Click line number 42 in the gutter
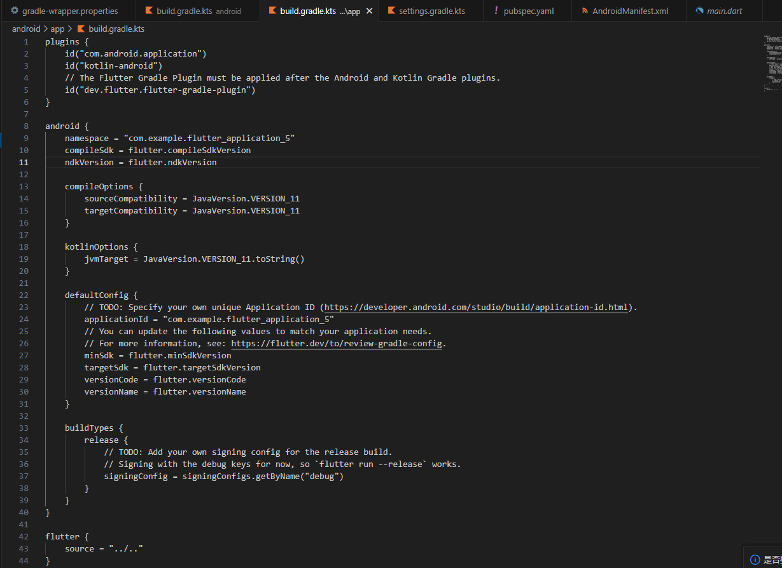Image resolution: width=782 pixels, height=568 pixels. 24,537
